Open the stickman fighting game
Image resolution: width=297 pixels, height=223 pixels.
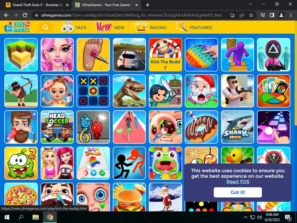pyautogui.click(x=129, y=163)
